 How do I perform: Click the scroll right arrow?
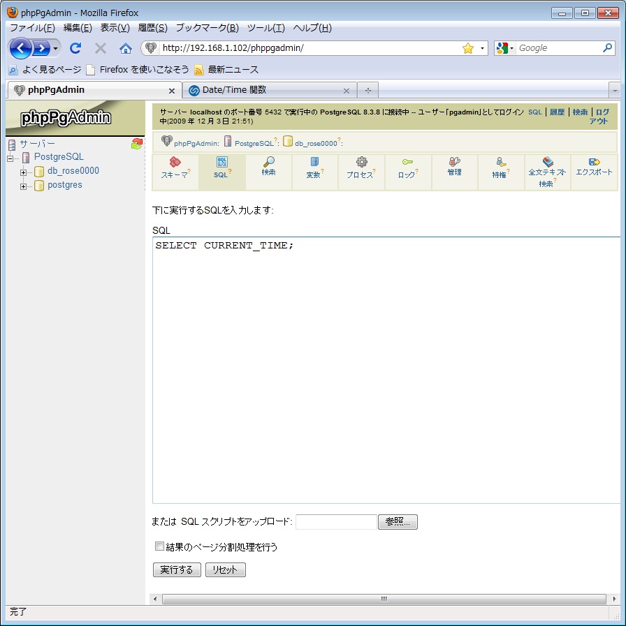click(614, 599)
